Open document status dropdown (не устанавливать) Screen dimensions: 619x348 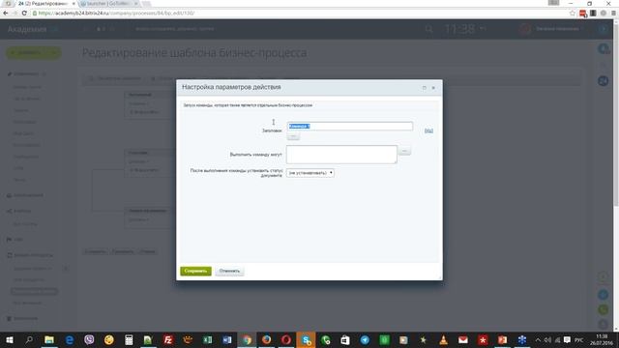click(310, 173)
